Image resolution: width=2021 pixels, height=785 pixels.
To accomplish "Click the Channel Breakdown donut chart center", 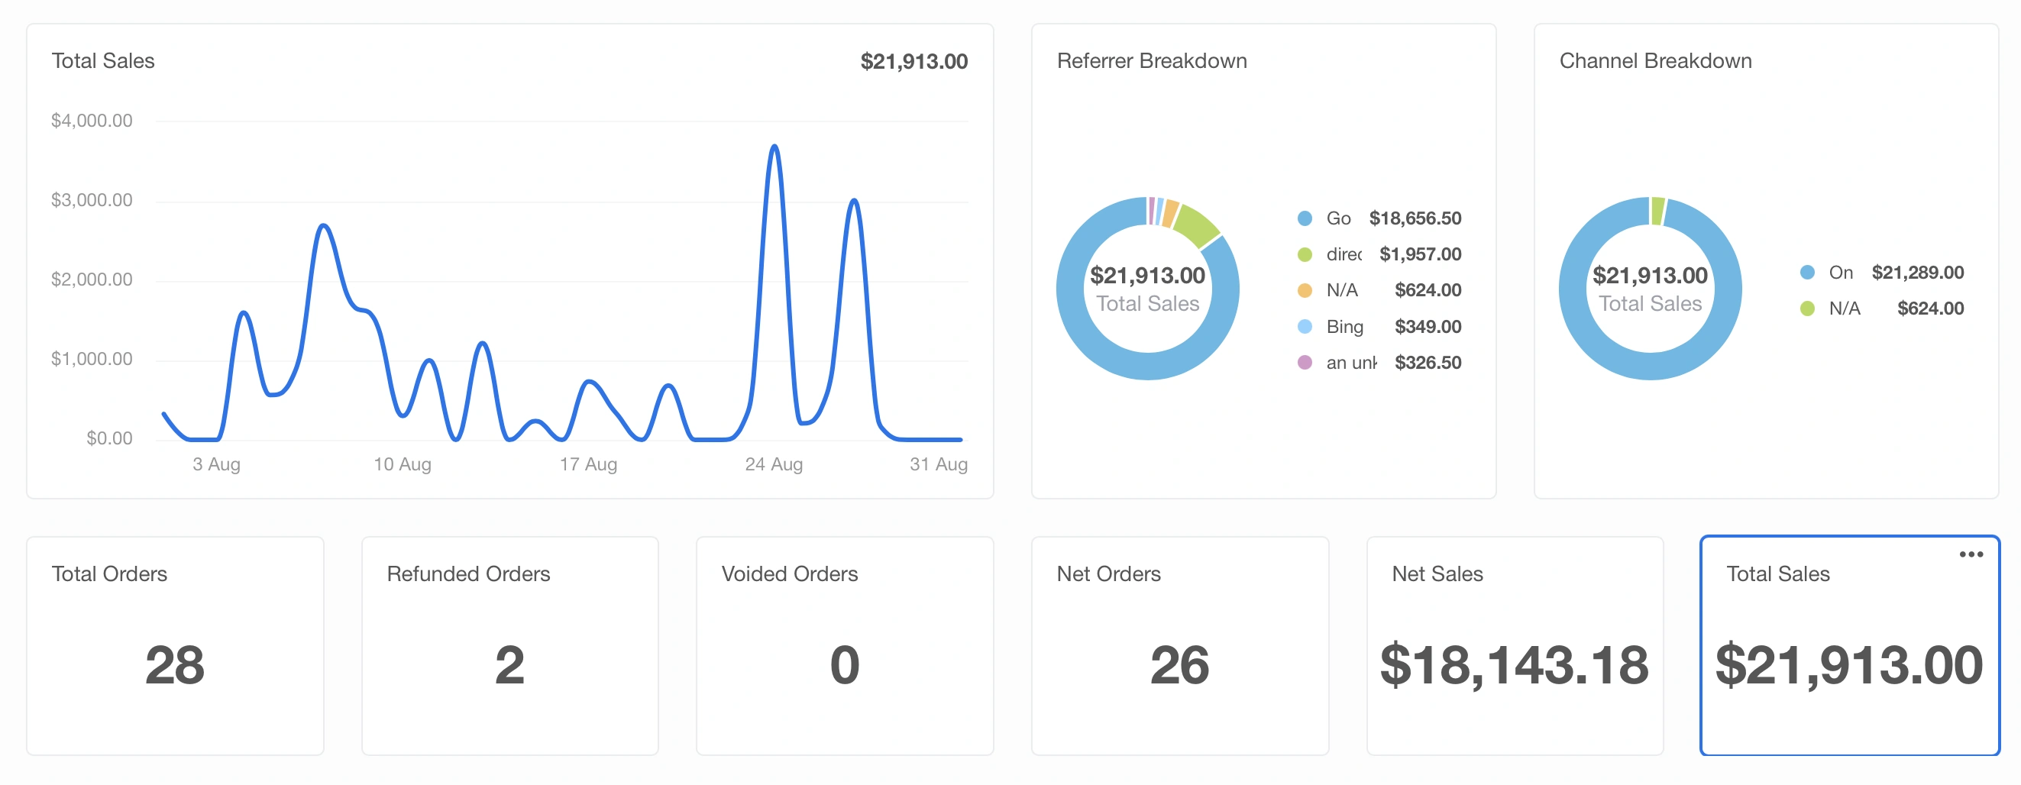I will click(1650, 289).
